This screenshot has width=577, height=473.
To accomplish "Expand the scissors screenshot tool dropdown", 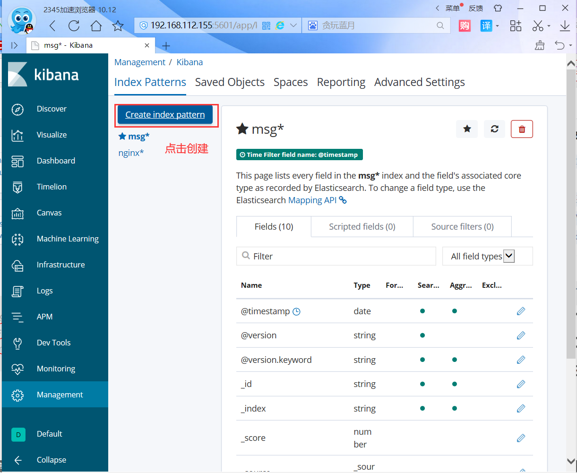I will (x=549, y=26).
